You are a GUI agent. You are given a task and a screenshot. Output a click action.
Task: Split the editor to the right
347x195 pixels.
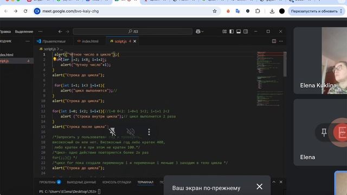pos(274,41)
